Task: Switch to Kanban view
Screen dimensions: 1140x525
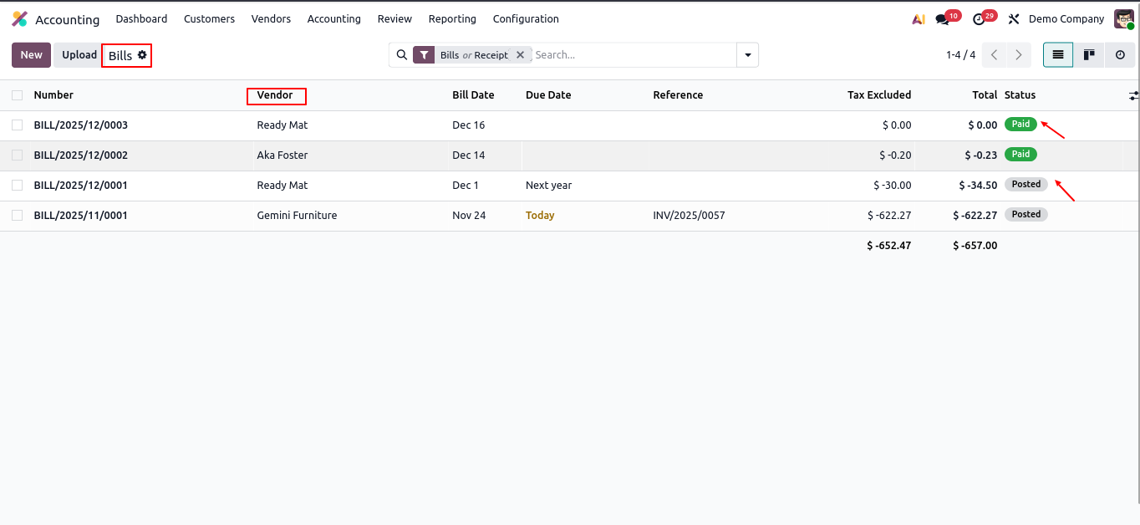Action: point(1089,55)
